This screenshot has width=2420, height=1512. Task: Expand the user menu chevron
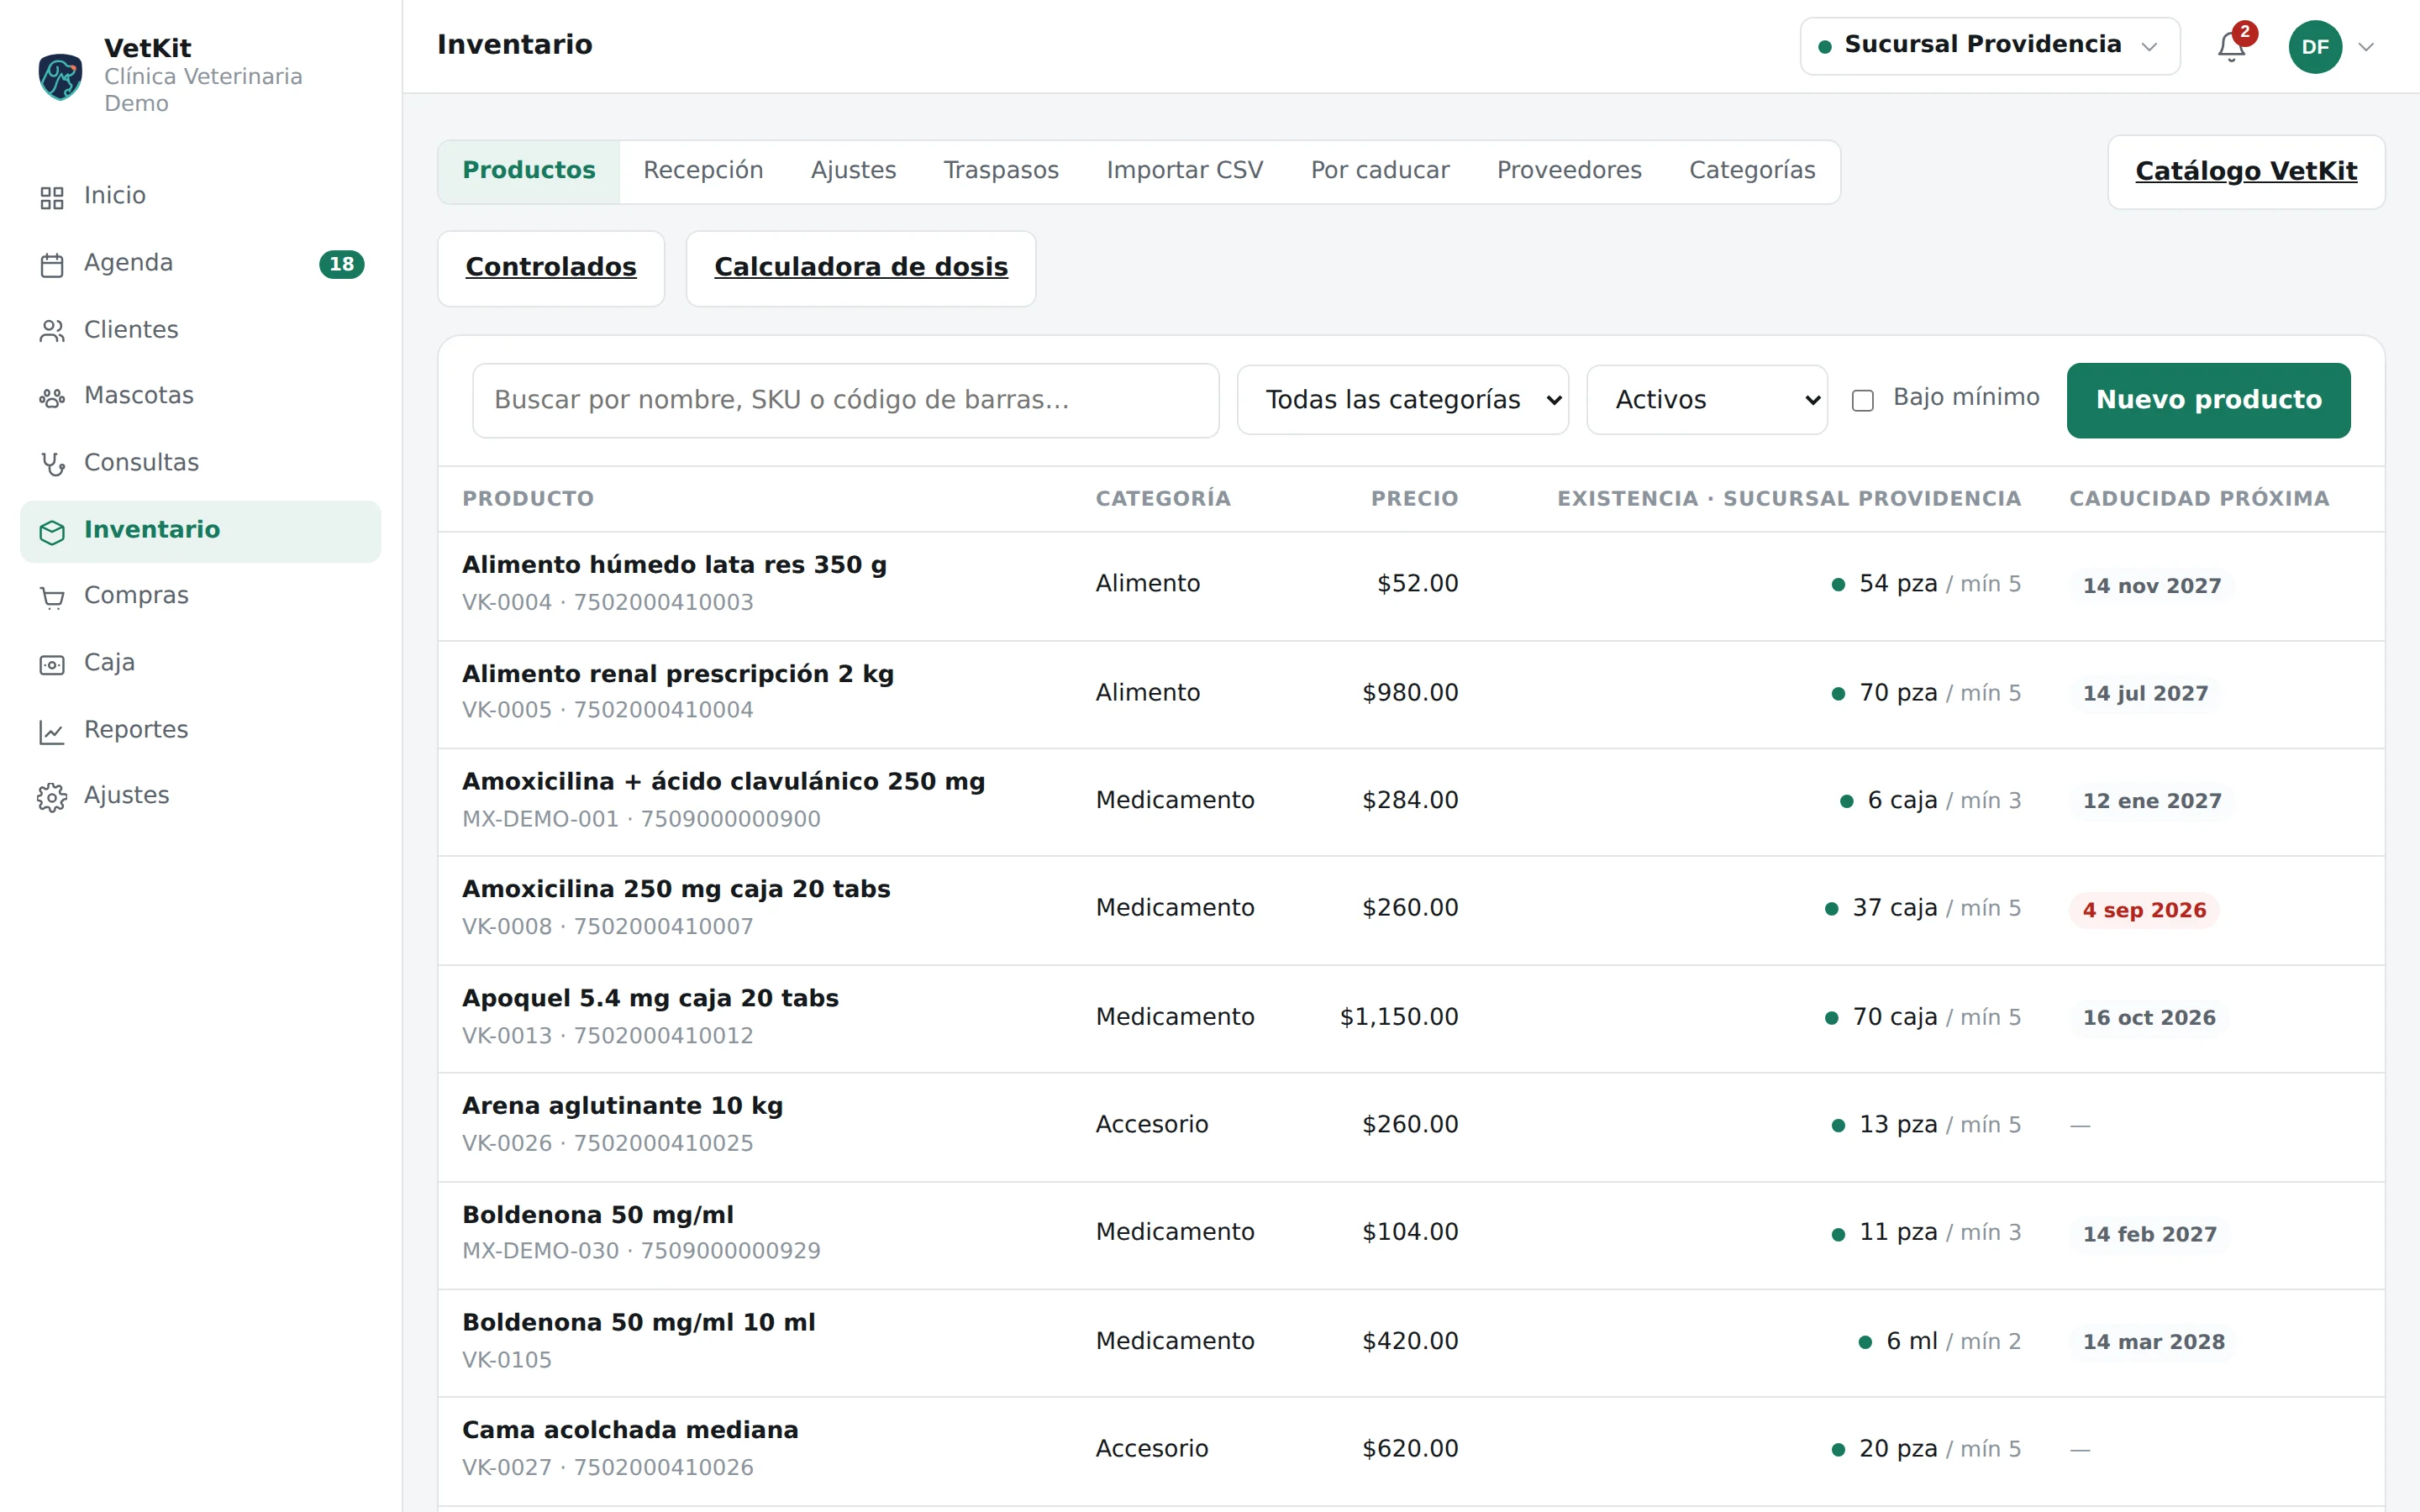tap(2366, 47)
